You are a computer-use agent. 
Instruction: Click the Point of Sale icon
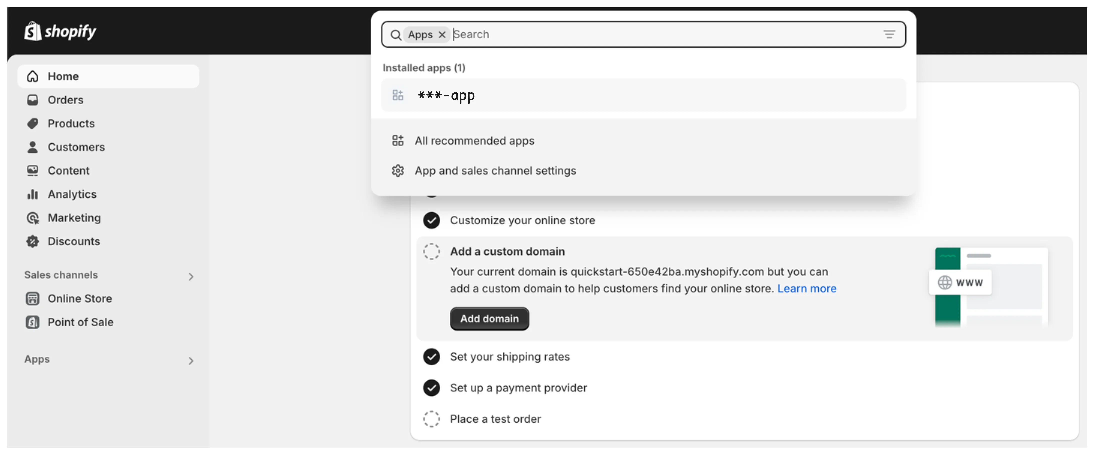[33, 322]
